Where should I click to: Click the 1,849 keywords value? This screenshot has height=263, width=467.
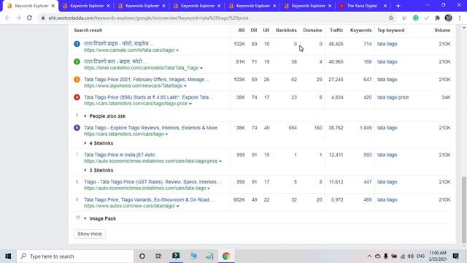pyautogui.click(x=366, y=128)
